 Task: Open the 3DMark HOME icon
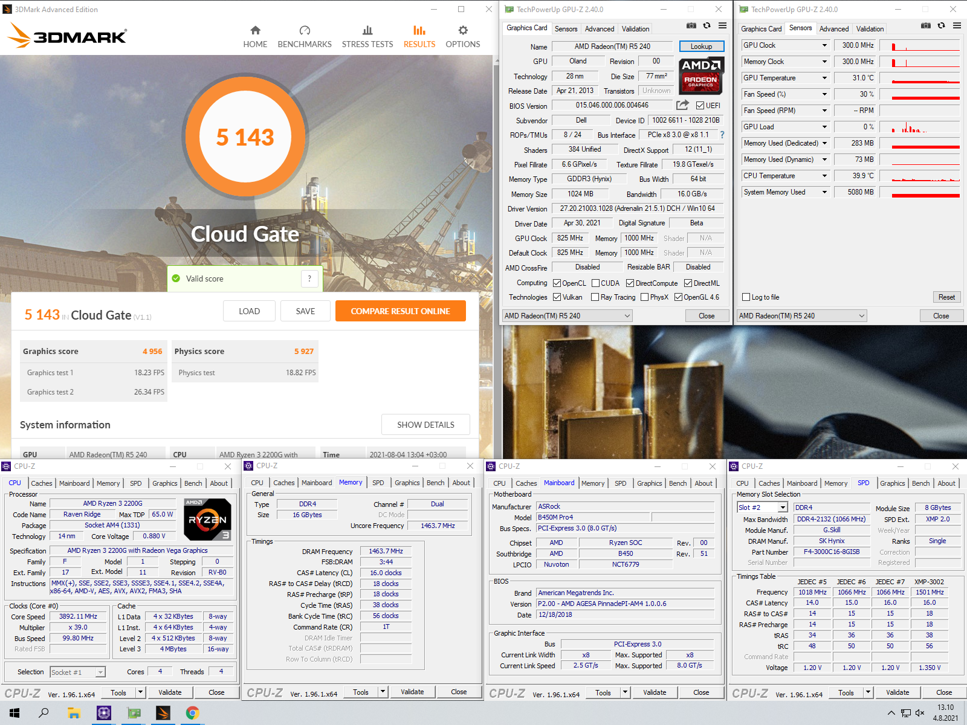click(255, 30)
